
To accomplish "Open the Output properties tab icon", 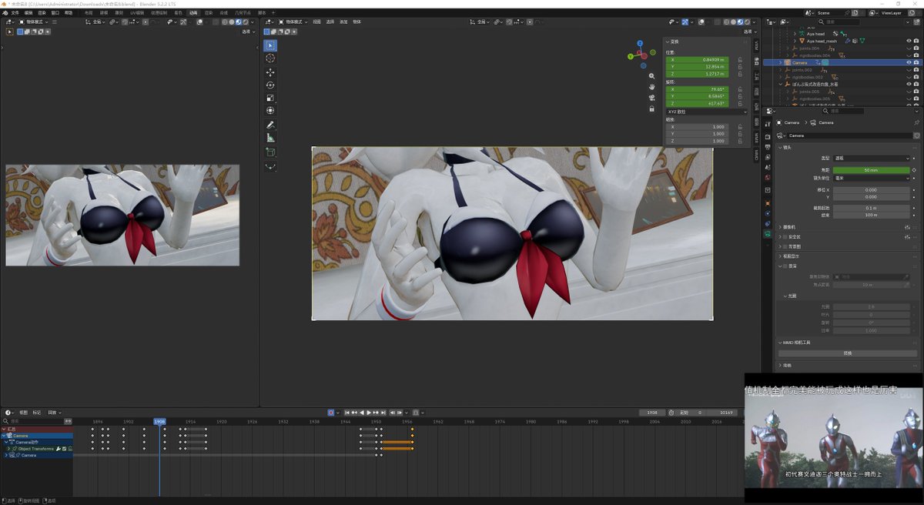I will [x=767, y=146].
